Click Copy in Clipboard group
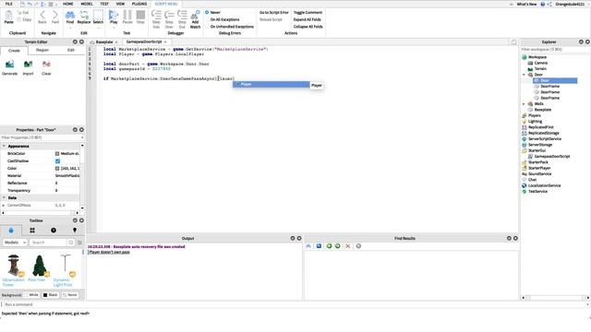591x332 pixels. click(24, 19)
